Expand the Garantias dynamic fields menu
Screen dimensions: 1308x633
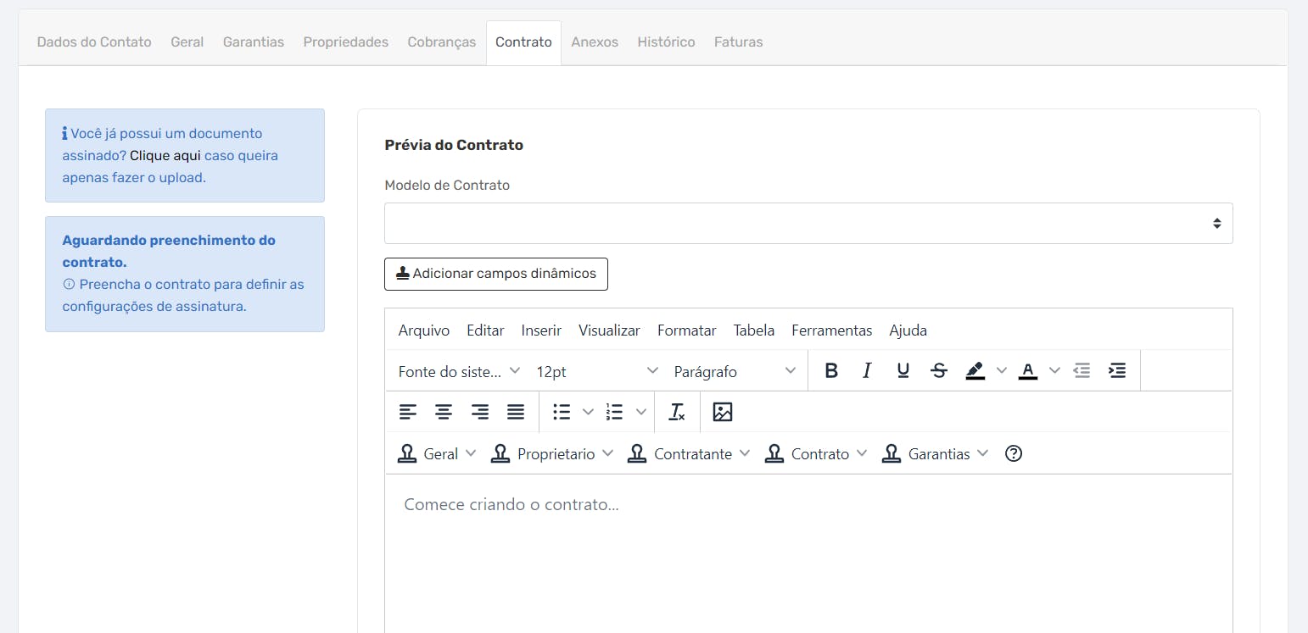pyautogui.click(x=936, y=453)
